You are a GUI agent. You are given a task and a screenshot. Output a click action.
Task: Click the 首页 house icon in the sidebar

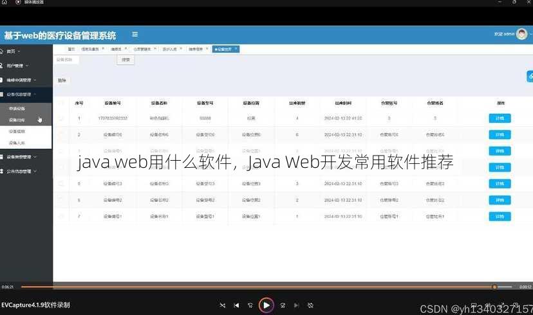[1, 51]
